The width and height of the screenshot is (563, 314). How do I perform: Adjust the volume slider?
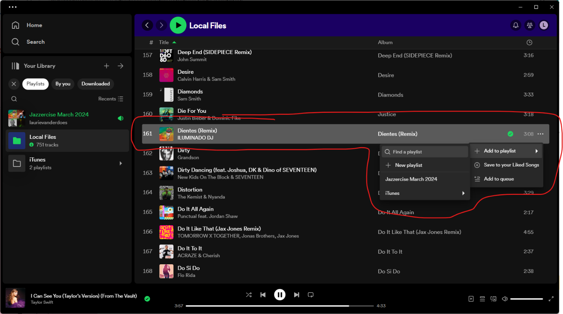coord(526,299)
